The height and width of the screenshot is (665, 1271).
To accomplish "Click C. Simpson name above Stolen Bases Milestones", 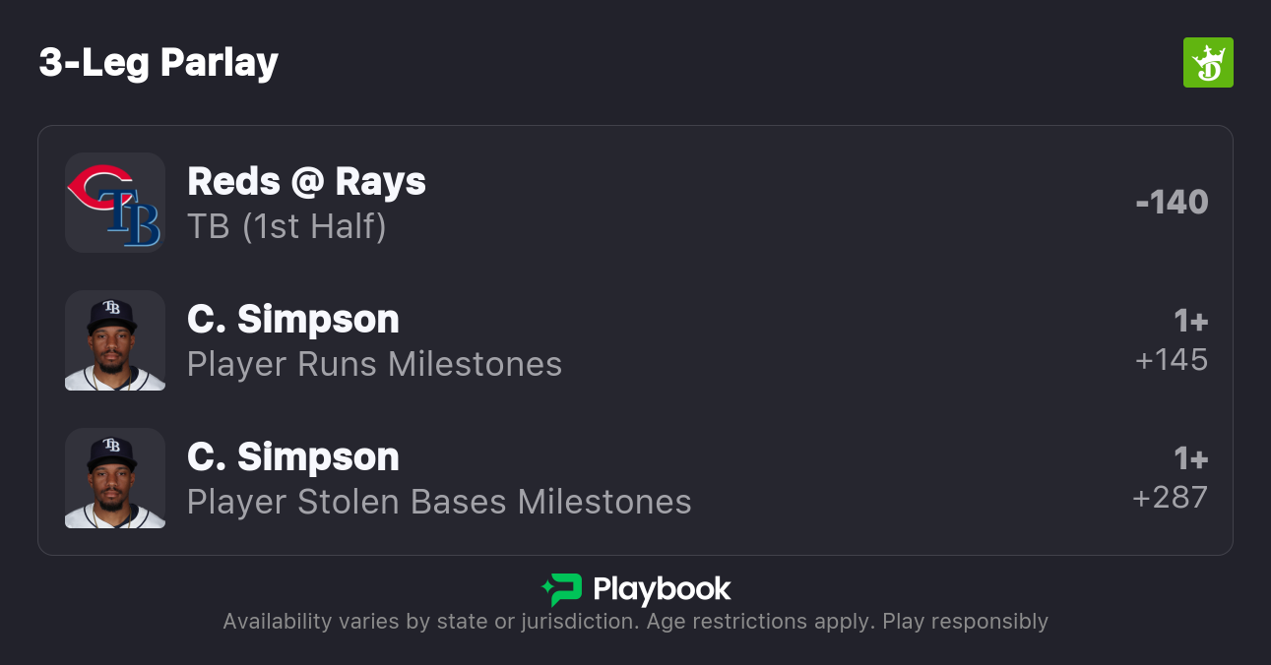I will point(292,457).
